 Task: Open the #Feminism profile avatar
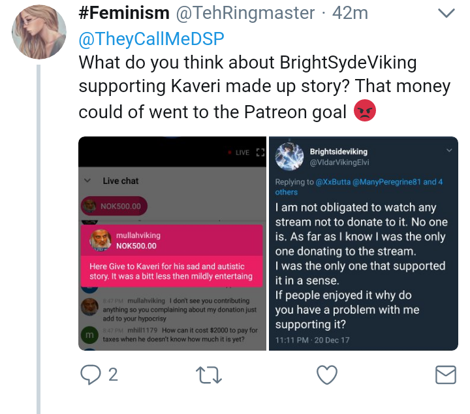point(39,32)
